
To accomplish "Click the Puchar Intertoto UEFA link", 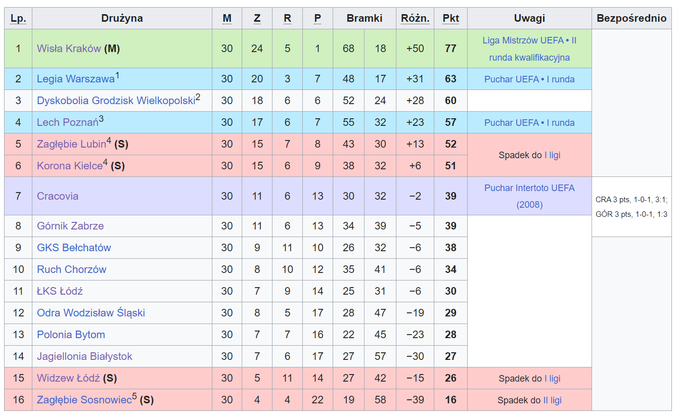I will tap(529, 189).
